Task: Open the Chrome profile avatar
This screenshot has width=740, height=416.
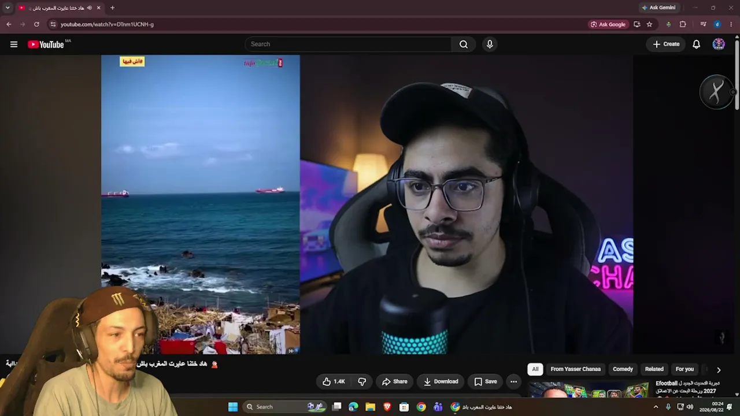Action: [717, 24]
